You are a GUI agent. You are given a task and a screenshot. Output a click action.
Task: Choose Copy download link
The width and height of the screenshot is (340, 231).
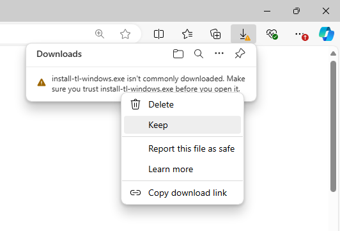[x=182, y=193]
